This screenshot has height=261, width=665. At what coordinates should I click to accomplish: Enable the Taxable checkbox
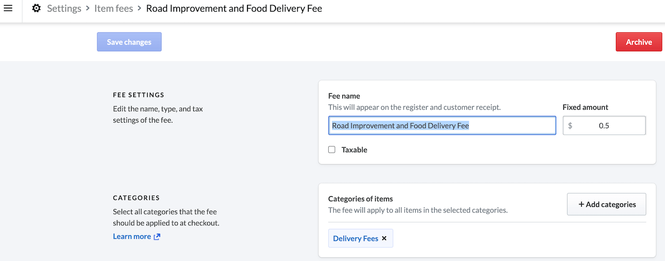(332, 150)
